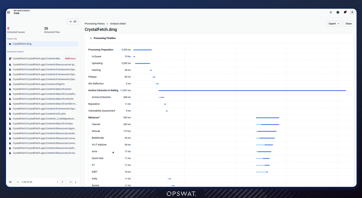Open the user avatar A menu
Screen dimensions: 362x198
tap(352, 12)
